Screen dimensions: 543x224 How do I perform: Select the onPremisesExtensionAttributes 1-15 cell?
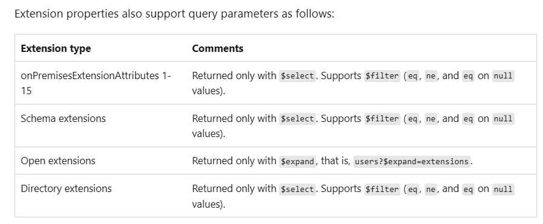click(100, 83)
